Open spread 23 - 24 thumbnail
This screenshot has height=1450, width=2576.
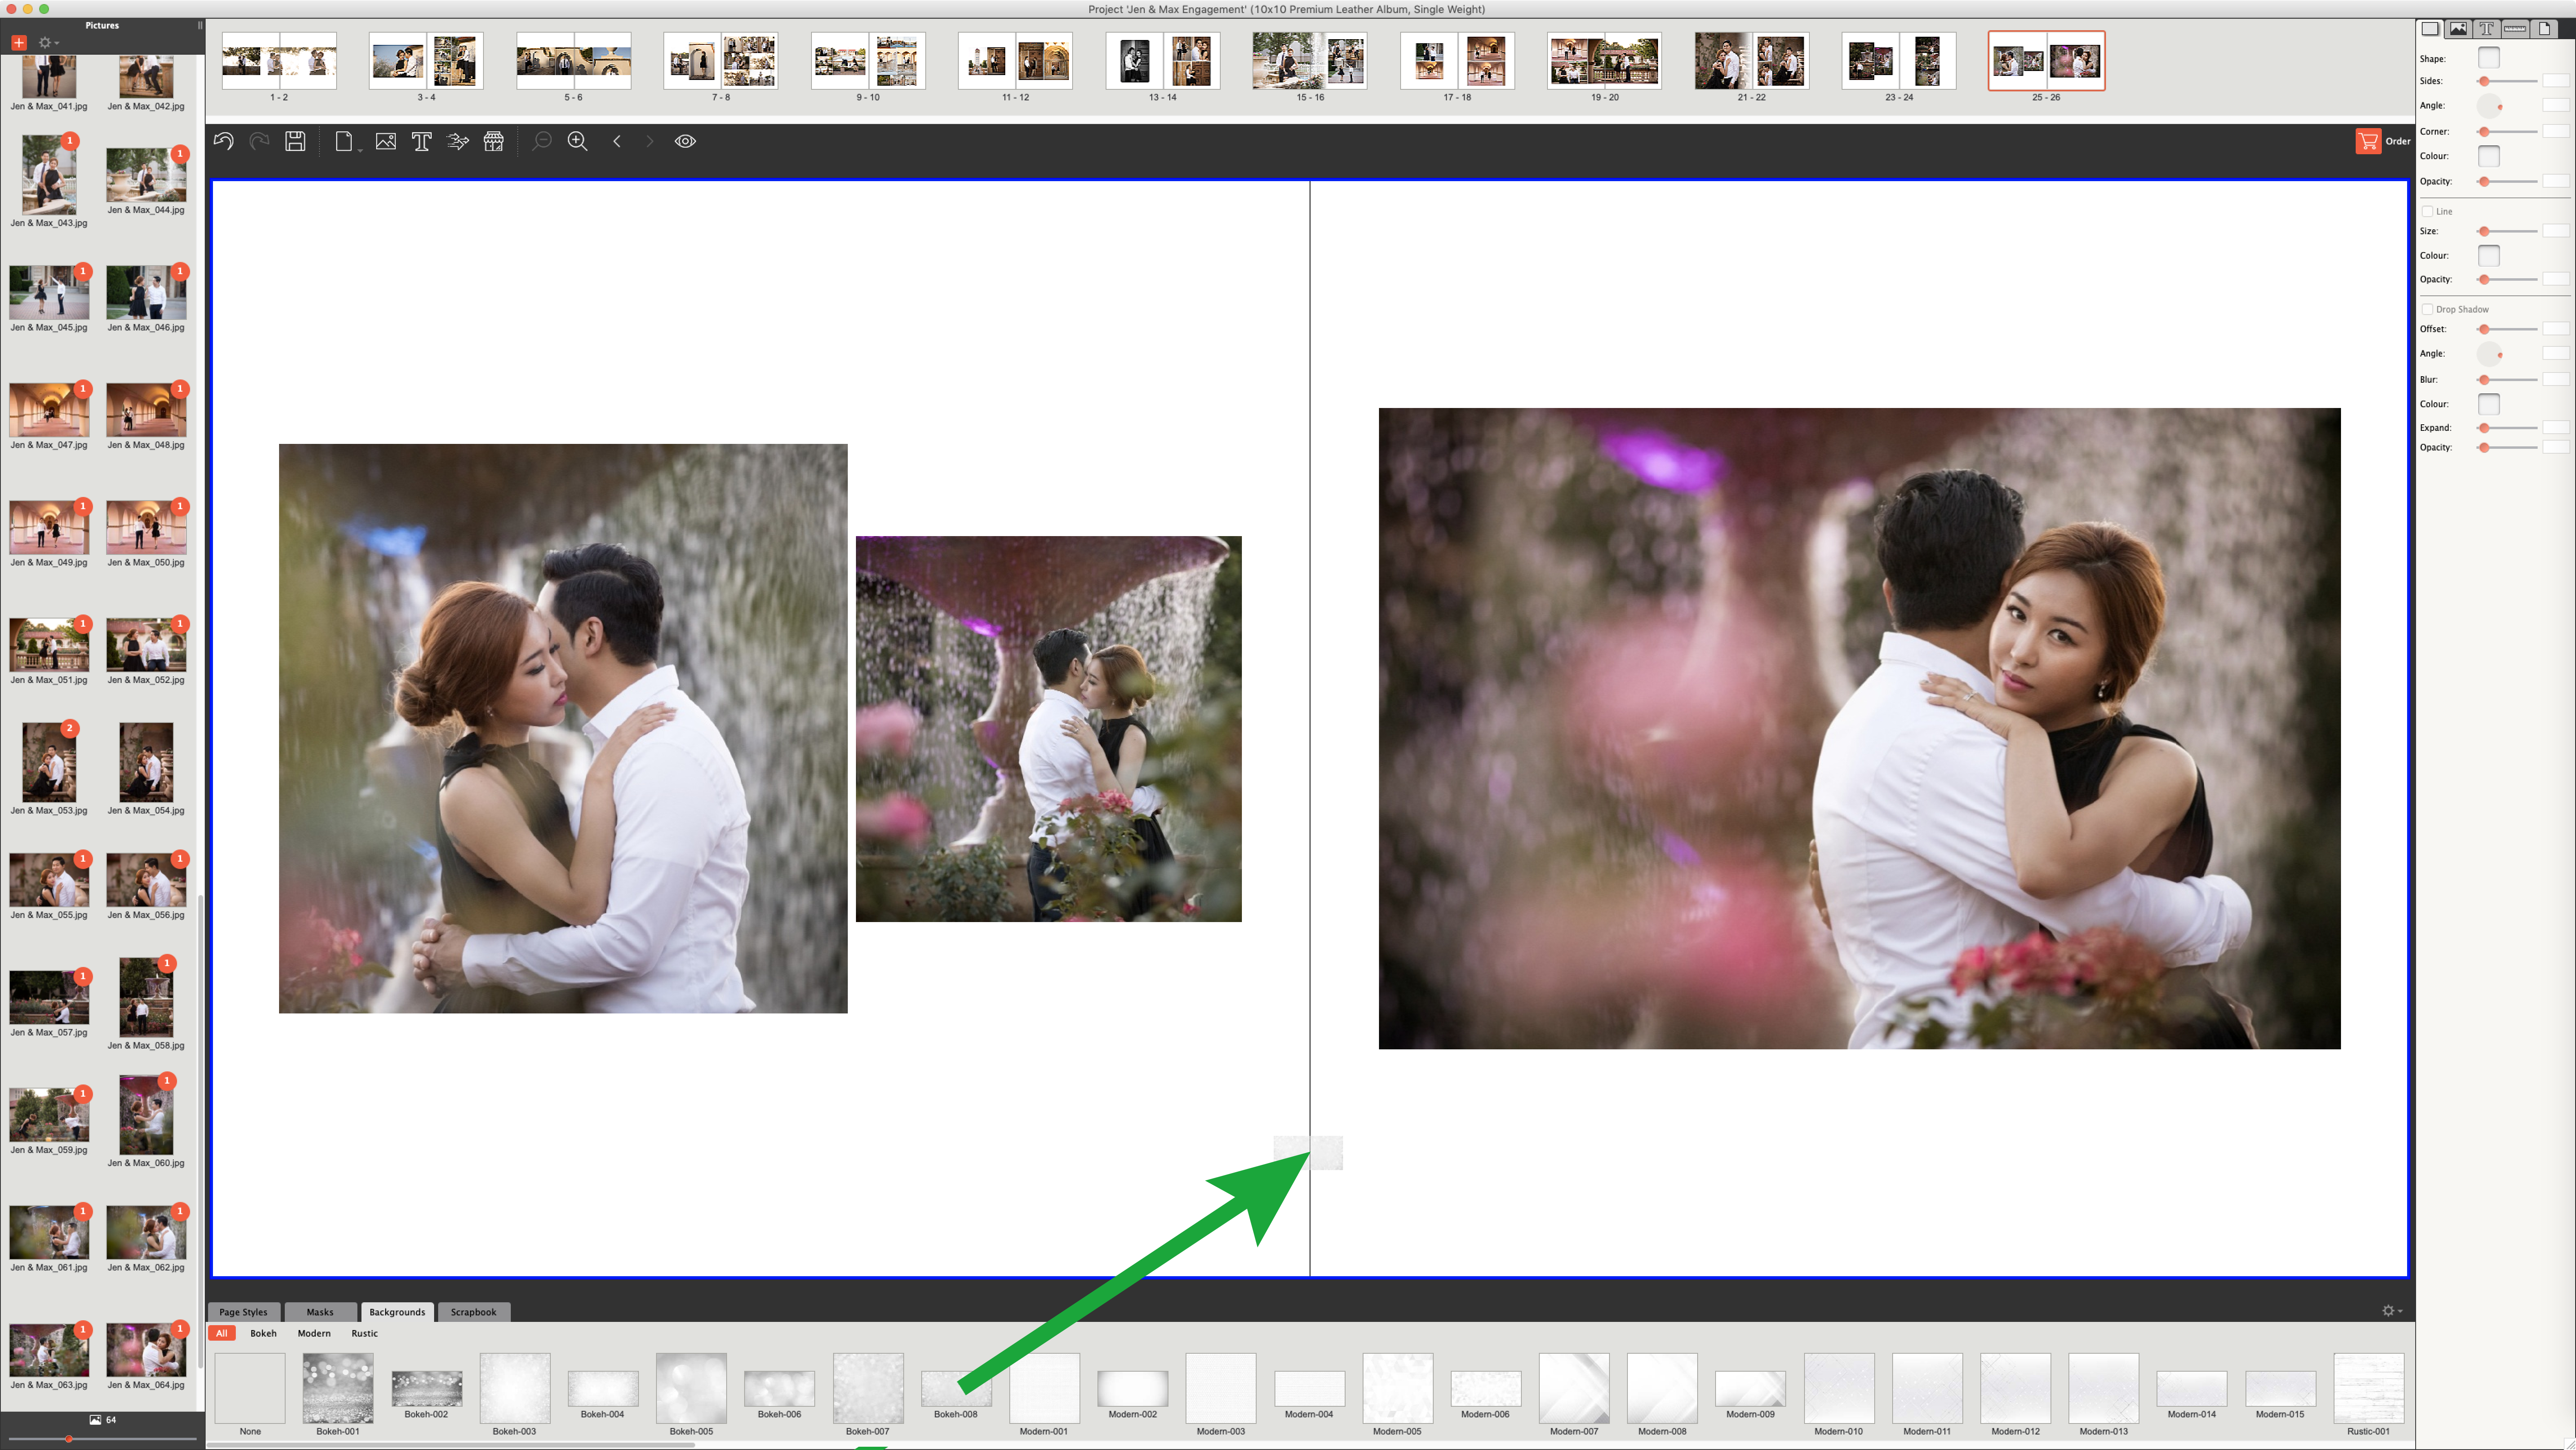point(1899,61)
